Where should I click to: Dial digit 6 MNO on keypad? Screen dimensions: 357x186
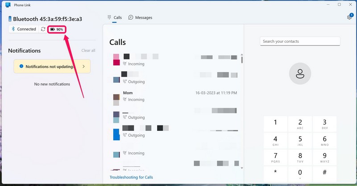pyautogui.click(x=325, y=141)
